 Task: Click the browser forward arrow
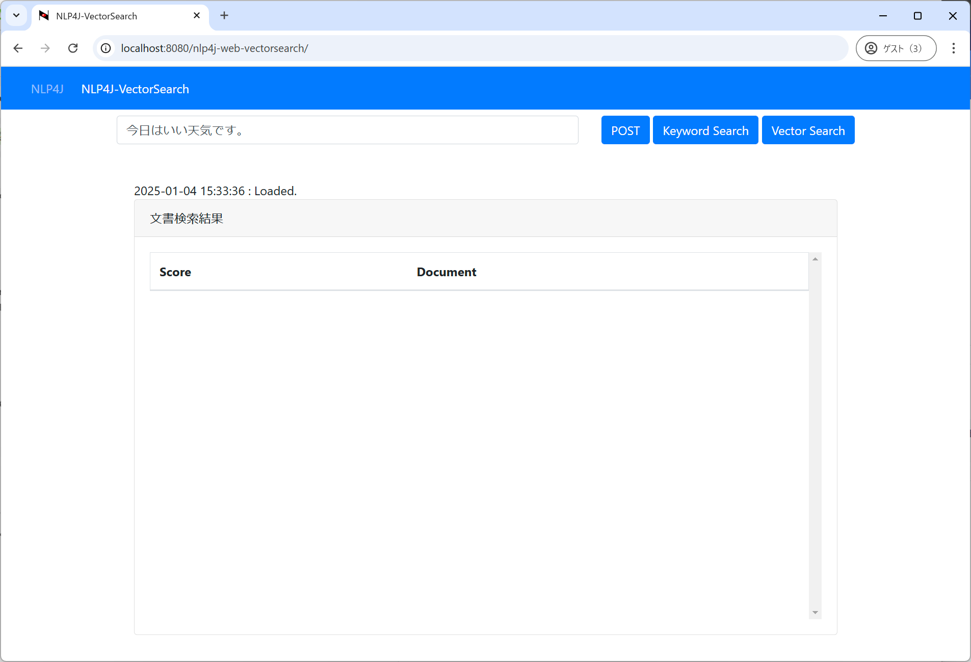tap(45, 48)
